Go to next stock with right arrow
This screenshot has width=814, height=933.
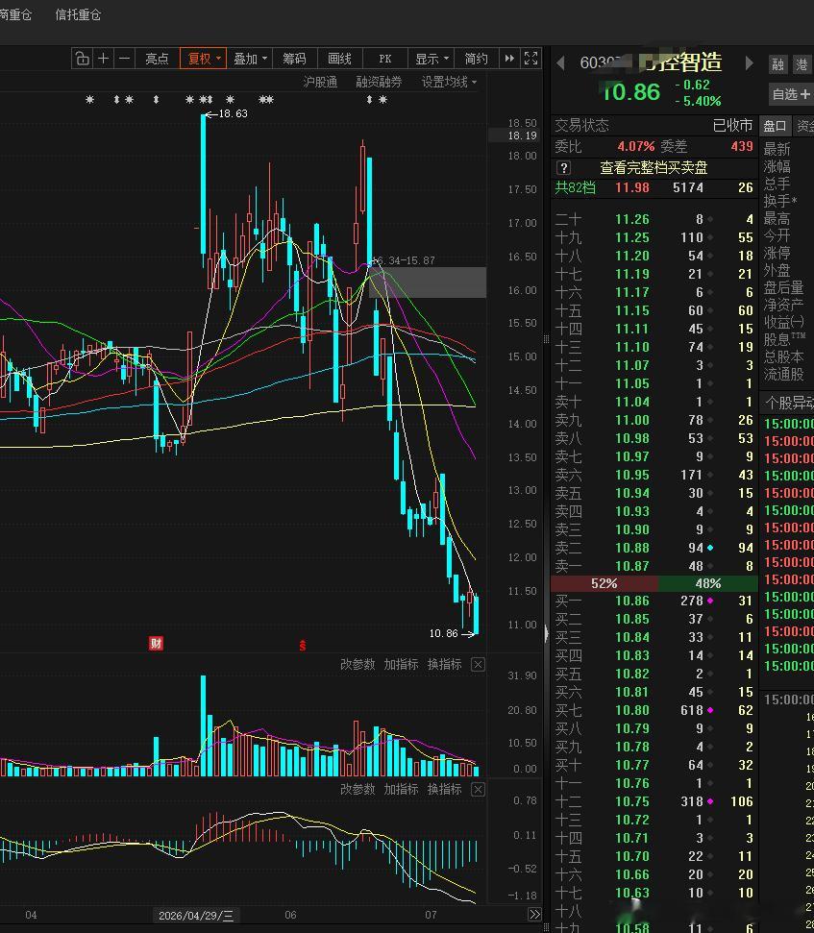[750, 63]
